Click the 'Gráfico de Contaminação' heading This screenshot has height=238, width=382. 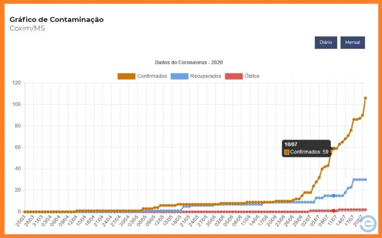56,20
